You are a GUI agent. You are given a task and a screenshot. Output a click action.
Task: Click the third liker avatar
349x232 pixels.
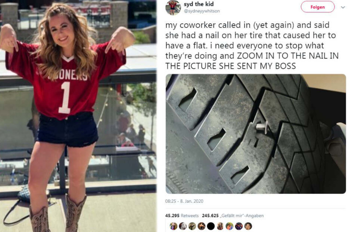coord(192,226)
